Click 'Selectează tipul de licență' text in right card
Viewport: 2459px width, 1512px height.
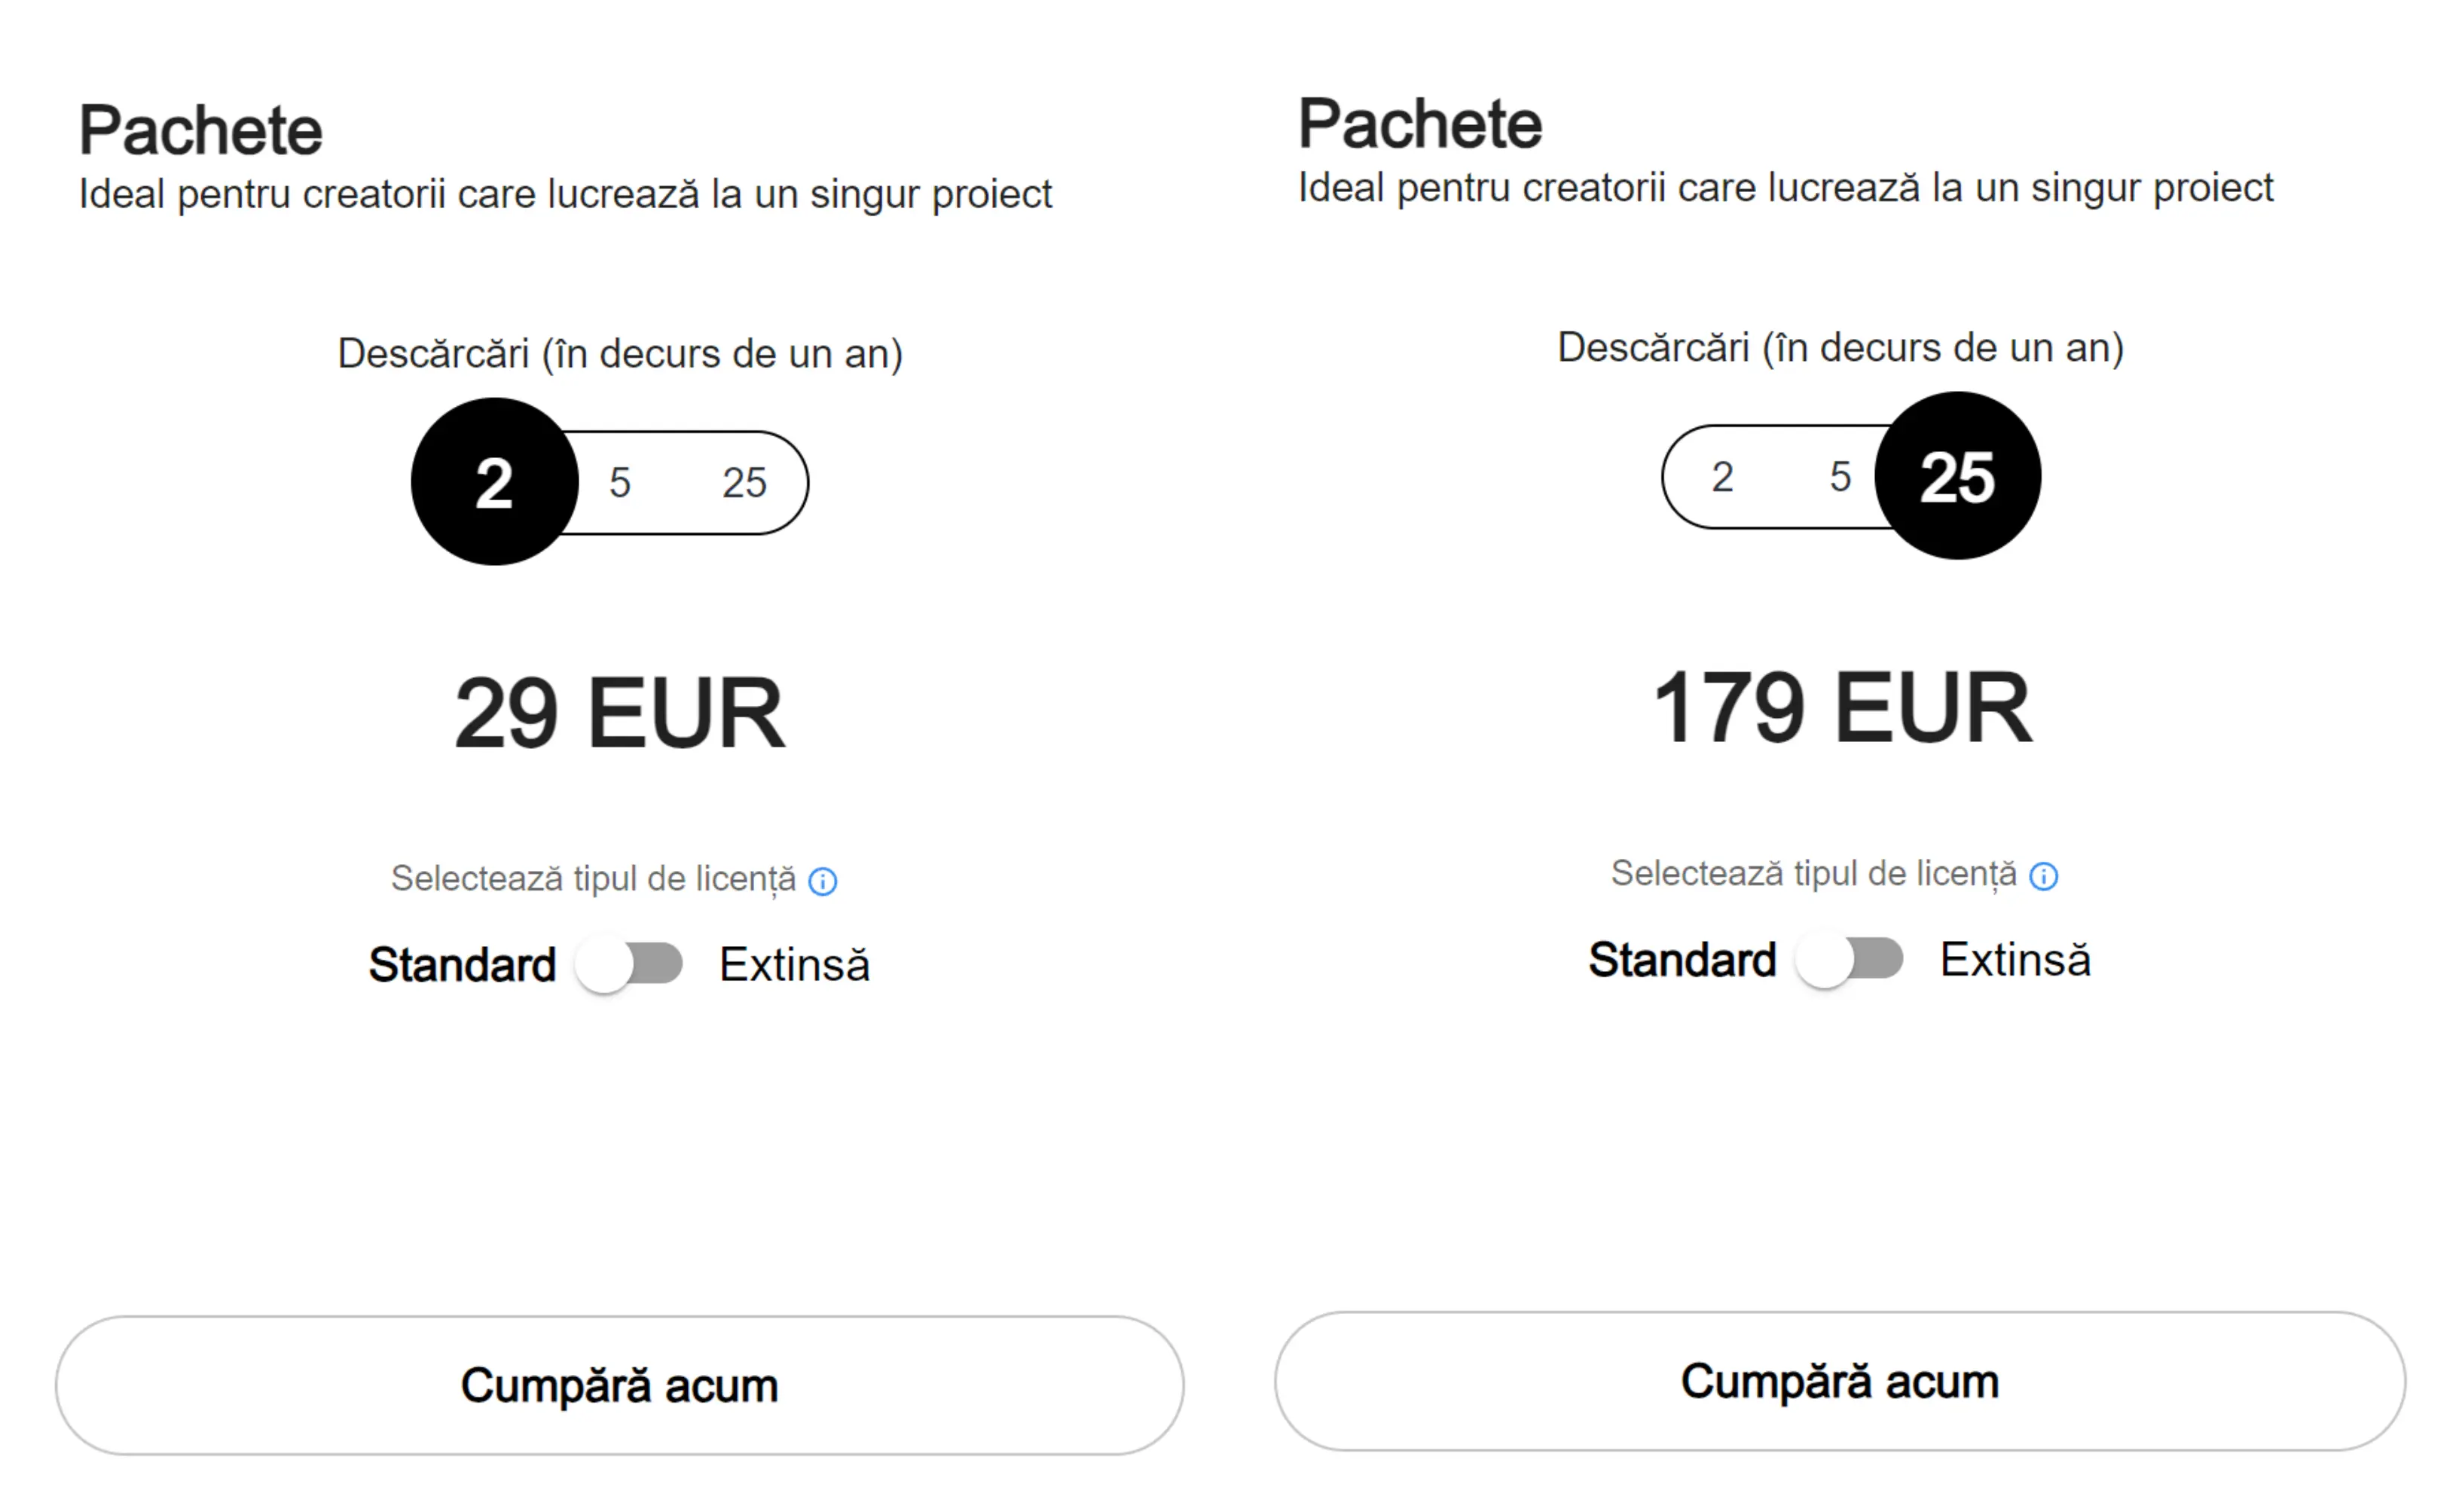(1814, 874)
